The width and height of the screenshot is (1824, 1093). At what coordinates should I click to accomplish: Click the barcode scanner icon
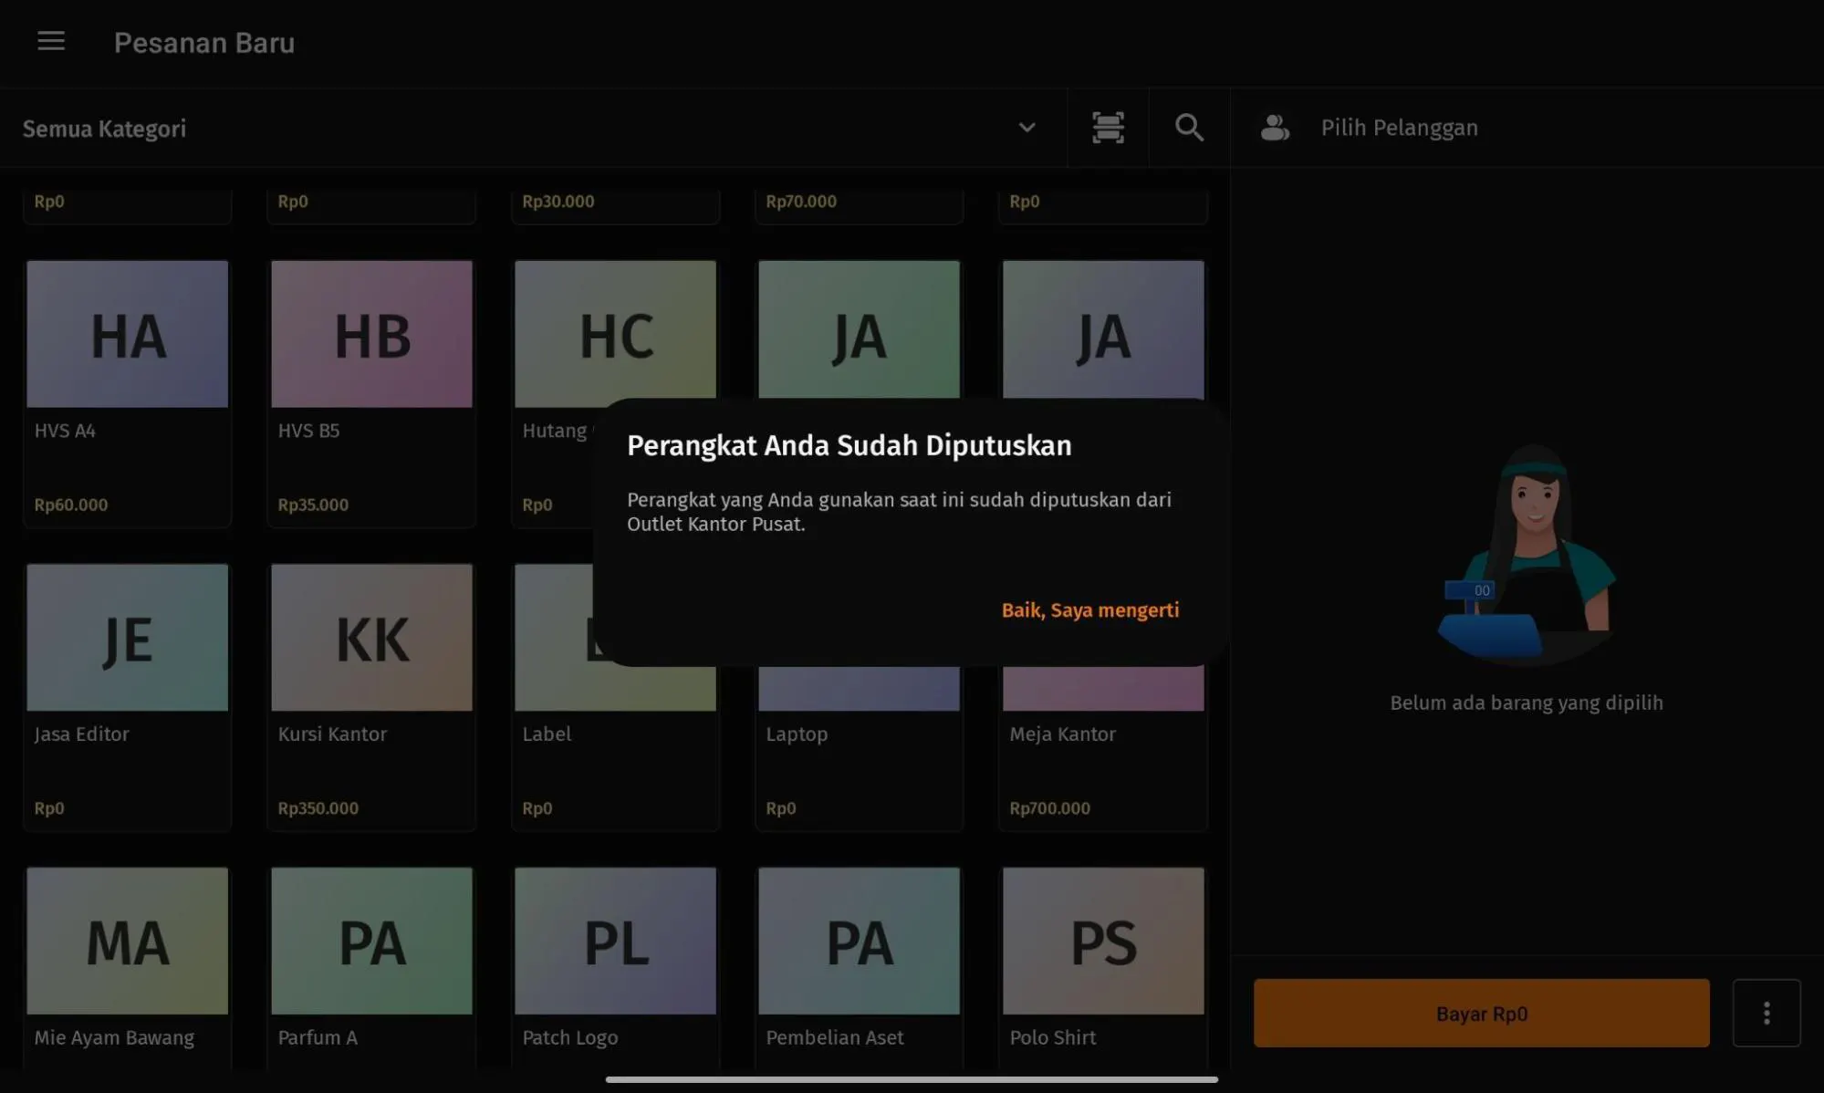point(1108,128)
